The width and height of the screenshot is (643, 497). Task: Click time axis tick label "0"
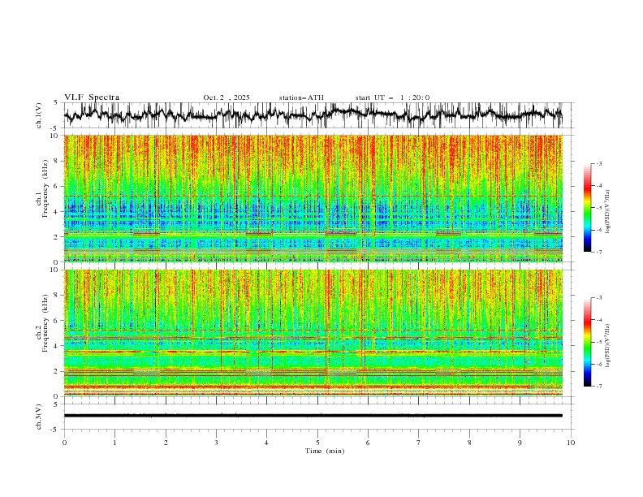[64, 443]
